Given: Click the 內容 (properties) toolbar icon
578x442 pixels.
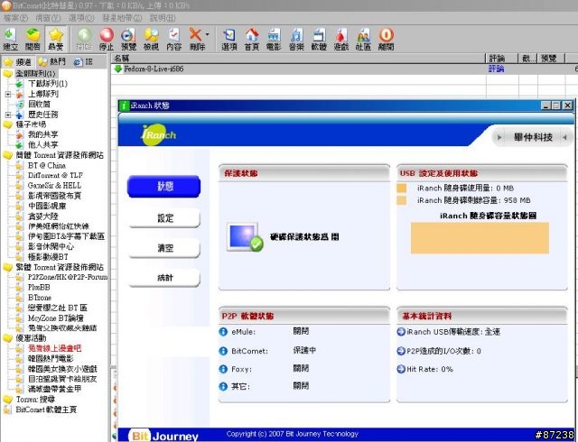Looking at the screenshot, I should coord(173,39).
